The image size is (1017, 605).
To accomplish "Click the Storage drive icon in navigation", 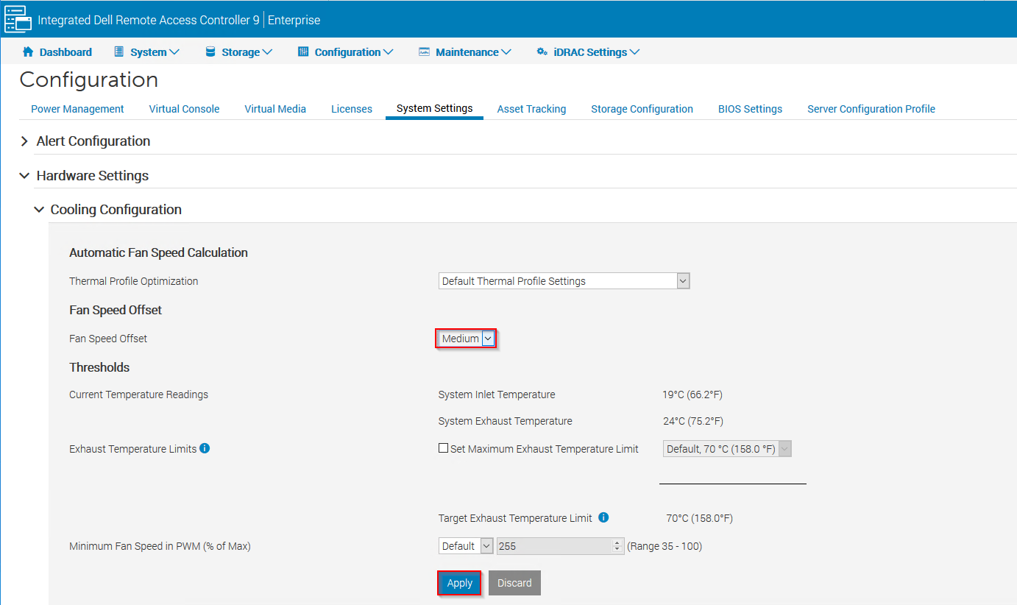I will (x=211, y=52).
